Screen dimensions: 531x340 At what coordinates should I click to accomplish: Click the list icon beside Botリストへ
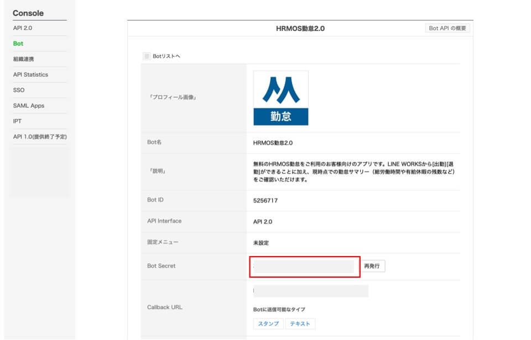pyautogui.click(x=147, y=56)
